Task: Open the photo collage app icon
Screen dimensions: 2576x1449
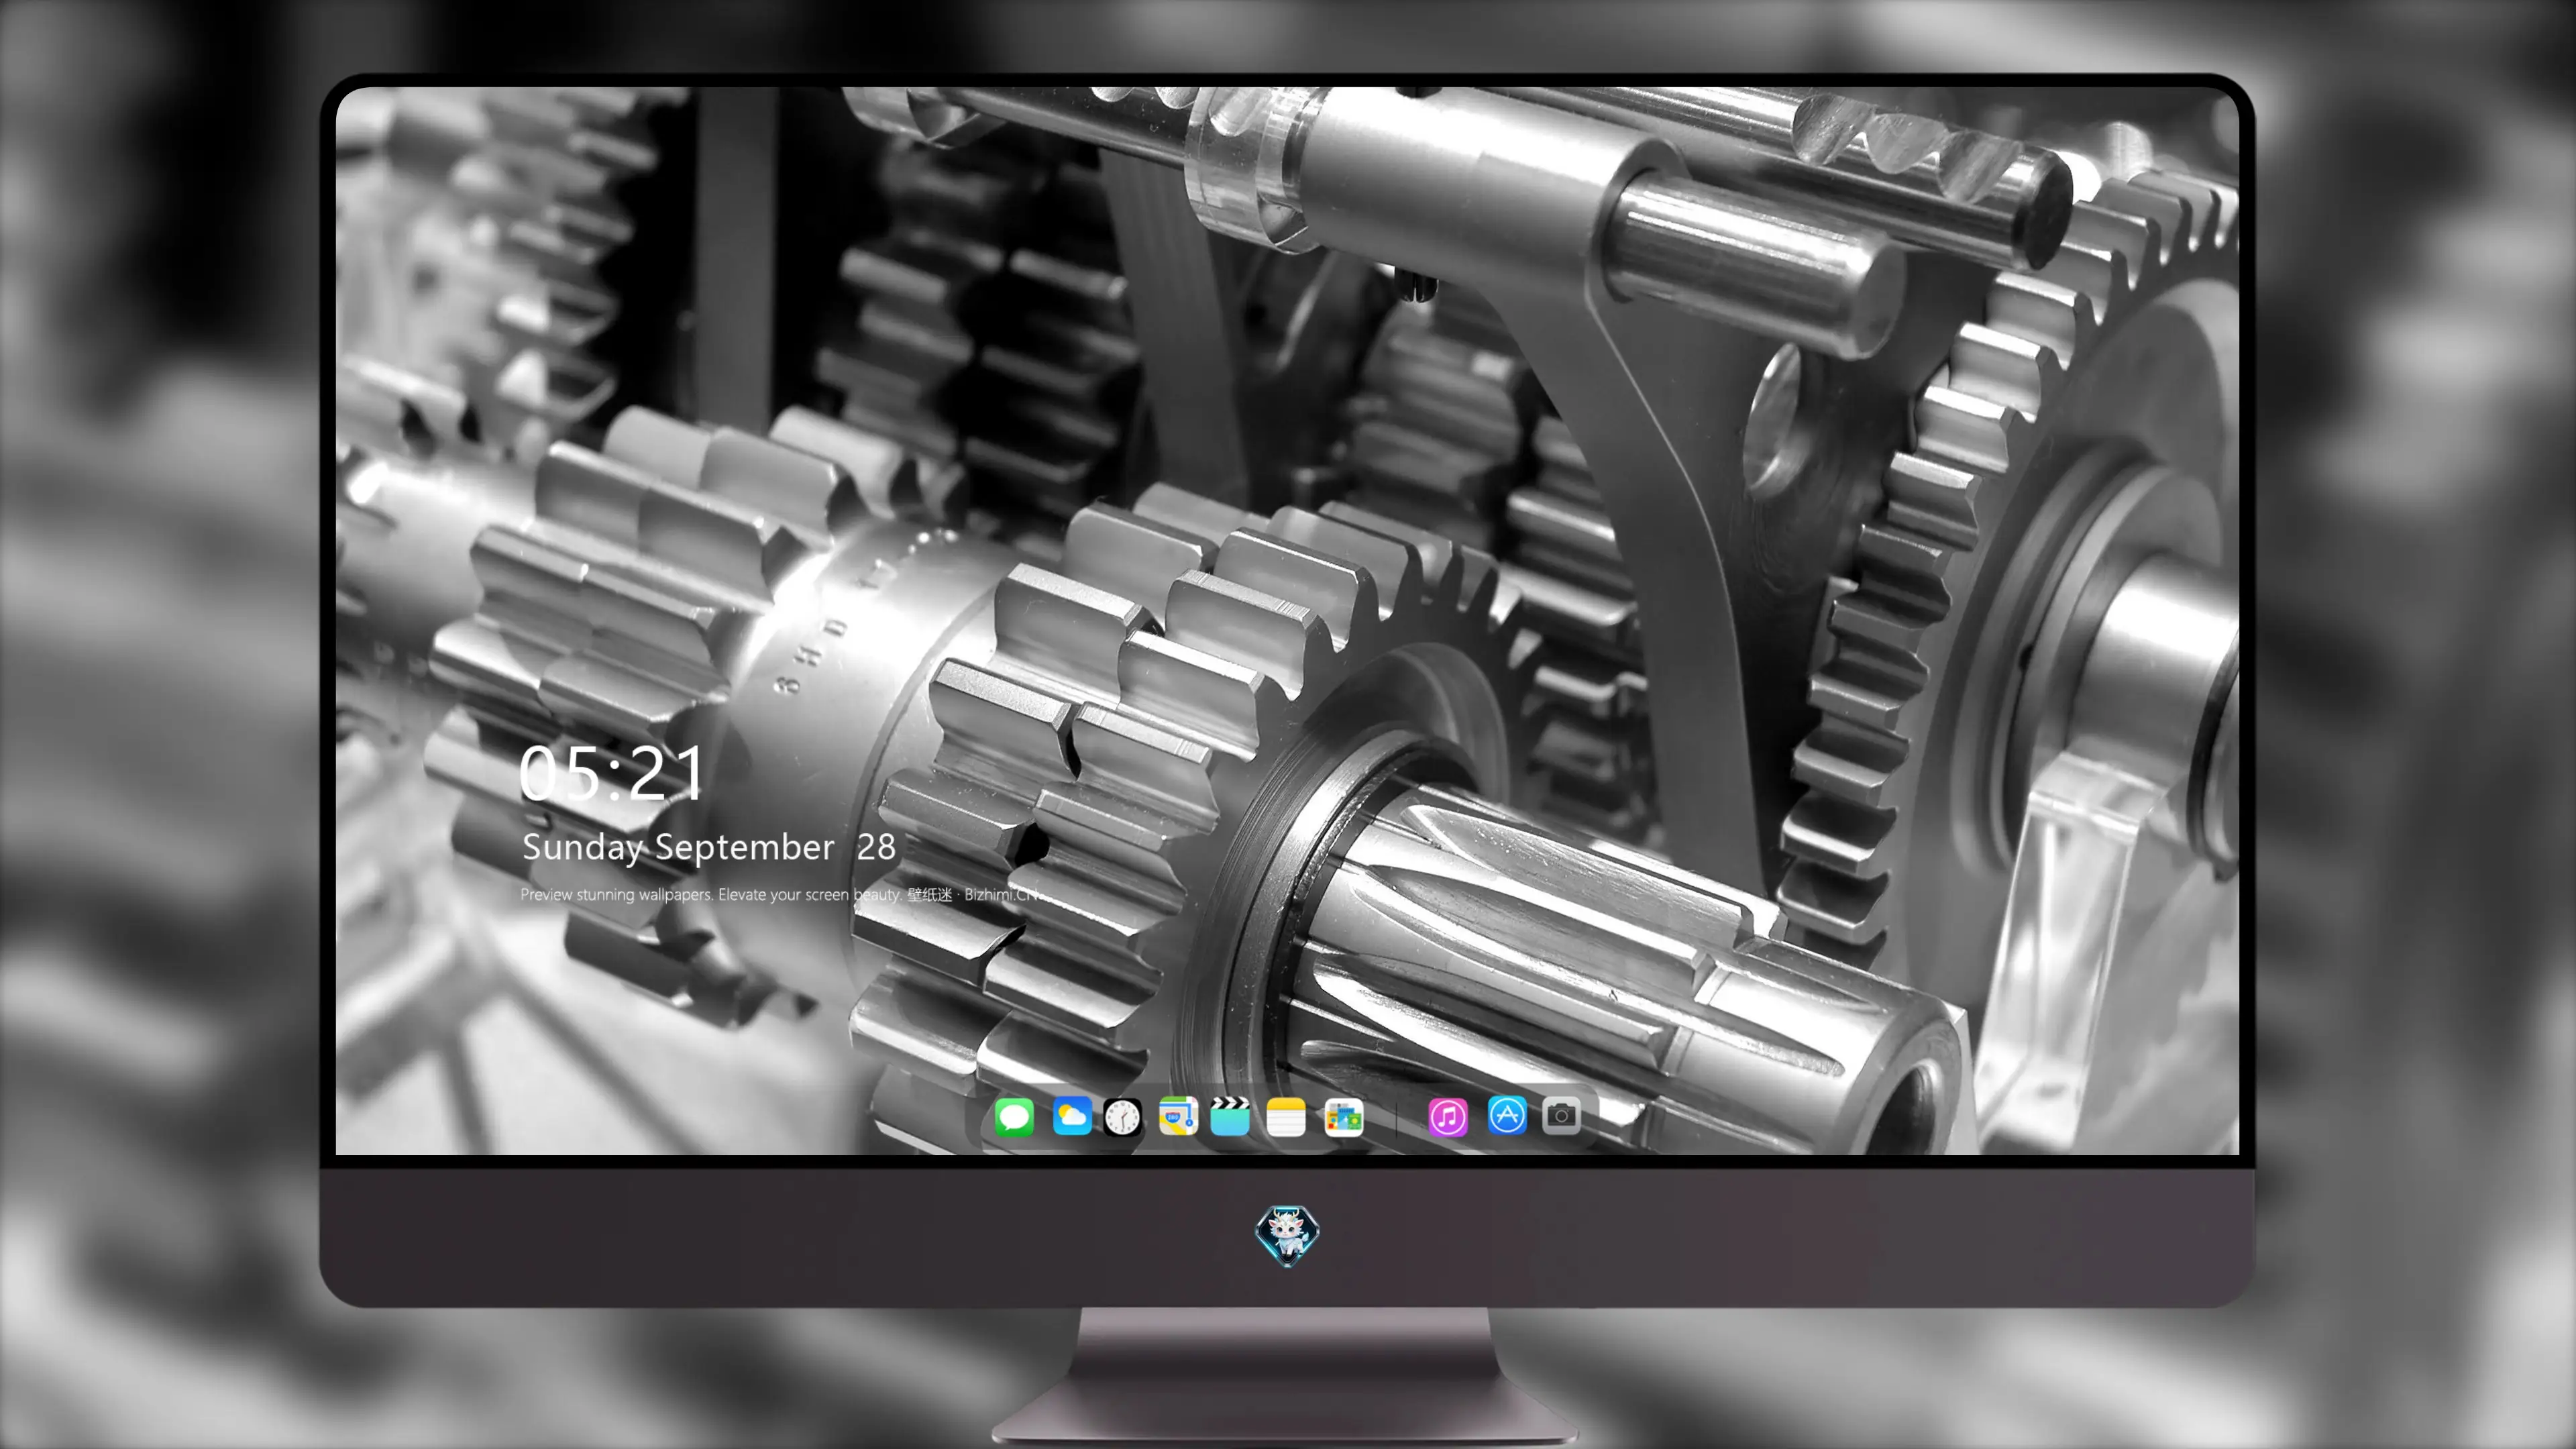Action: pyautogui.click(x=1343, y=1116)
